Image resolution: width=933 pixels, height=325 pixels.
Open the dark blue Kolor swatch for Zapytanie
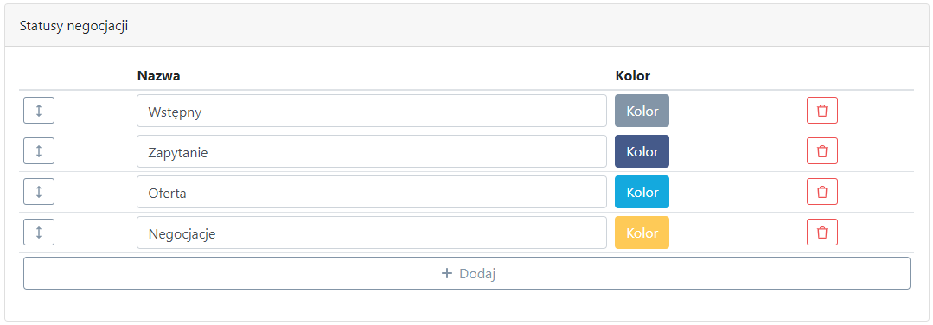point(642,151)
